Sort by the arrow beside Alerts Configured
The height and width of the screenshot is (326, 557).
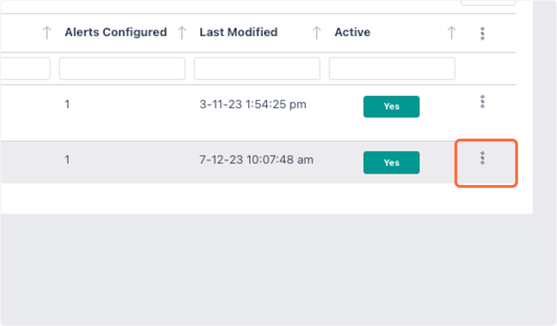coord(182,32)
